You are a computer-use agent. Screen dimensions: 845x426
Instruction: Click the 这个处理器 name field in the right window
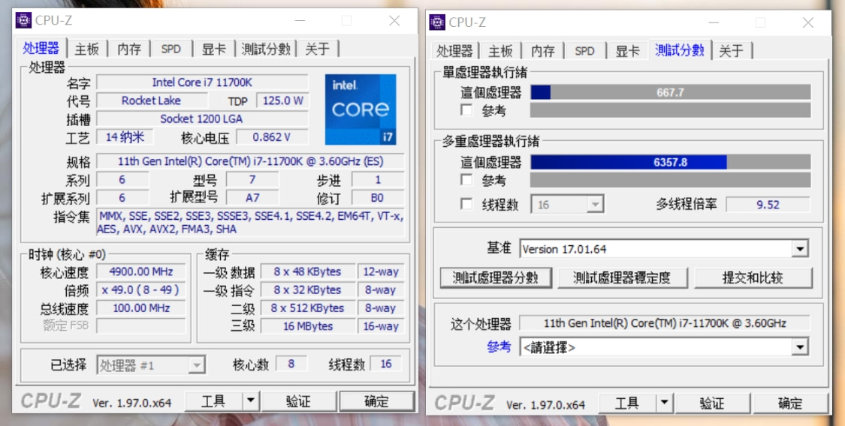pyautogui.click(x=665, y=323)
